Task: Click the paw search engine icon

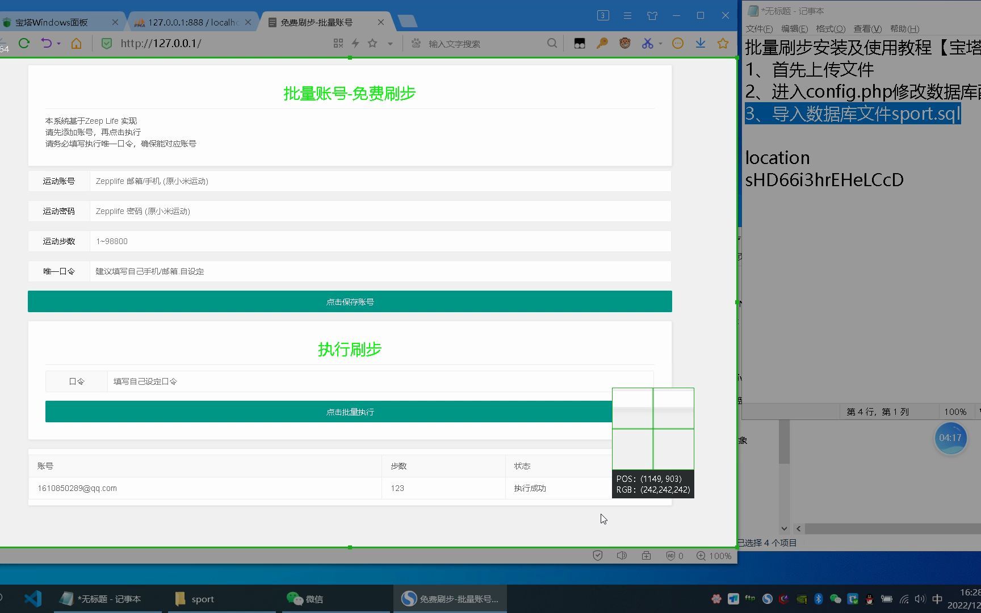Action: (416, 43)
